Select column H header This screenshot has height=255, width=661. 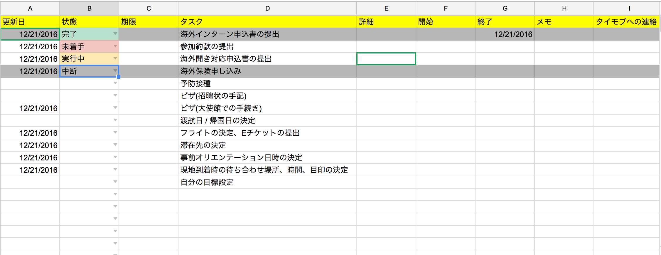(564, 9)
